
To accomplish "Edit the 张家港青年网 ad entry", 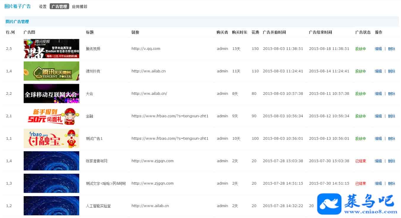I will click(x=378, y=161).
